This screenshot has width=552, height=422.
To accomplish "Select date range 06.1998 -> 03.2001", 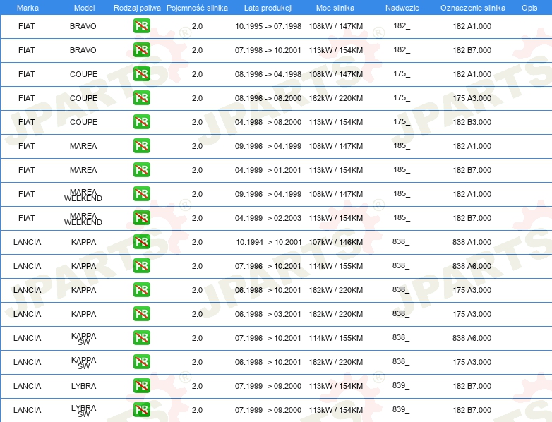I will click(x=268, y=314).
